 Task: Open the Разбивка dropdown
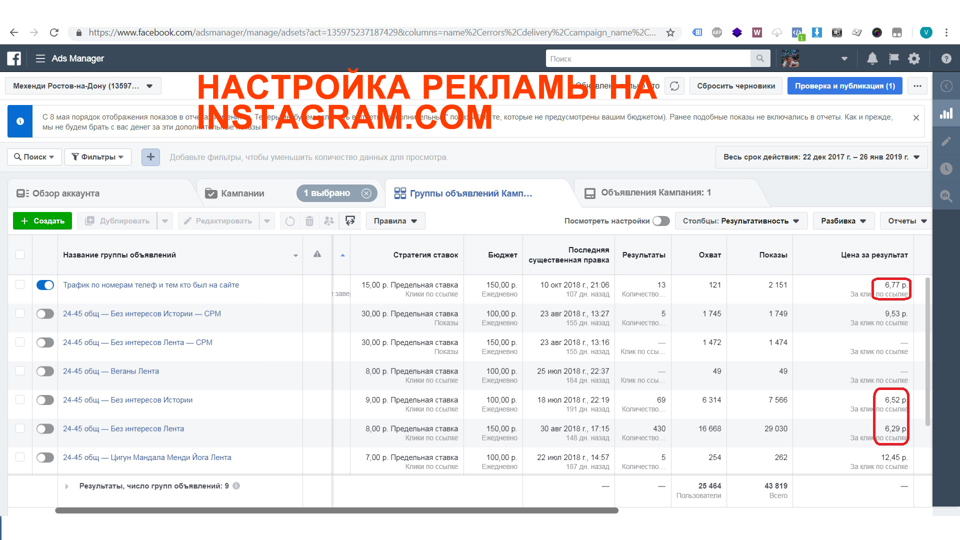coord(843,221)
